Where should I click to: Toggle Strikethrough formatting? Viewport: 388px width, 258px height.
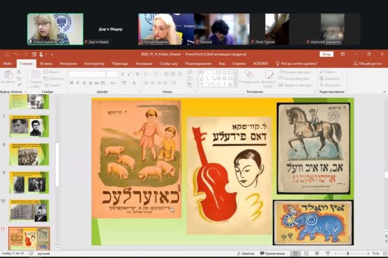click(x=96, y=83)
